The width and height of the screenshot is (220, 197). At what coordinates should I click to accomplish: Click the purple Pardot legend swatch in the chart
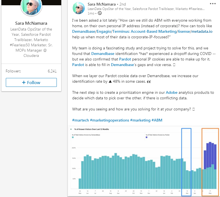coord(147,137)
